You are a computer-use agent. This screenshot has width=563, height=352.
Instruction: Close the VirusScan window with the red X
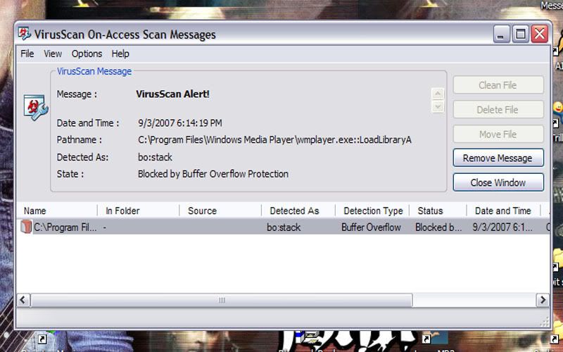[540, 34]
